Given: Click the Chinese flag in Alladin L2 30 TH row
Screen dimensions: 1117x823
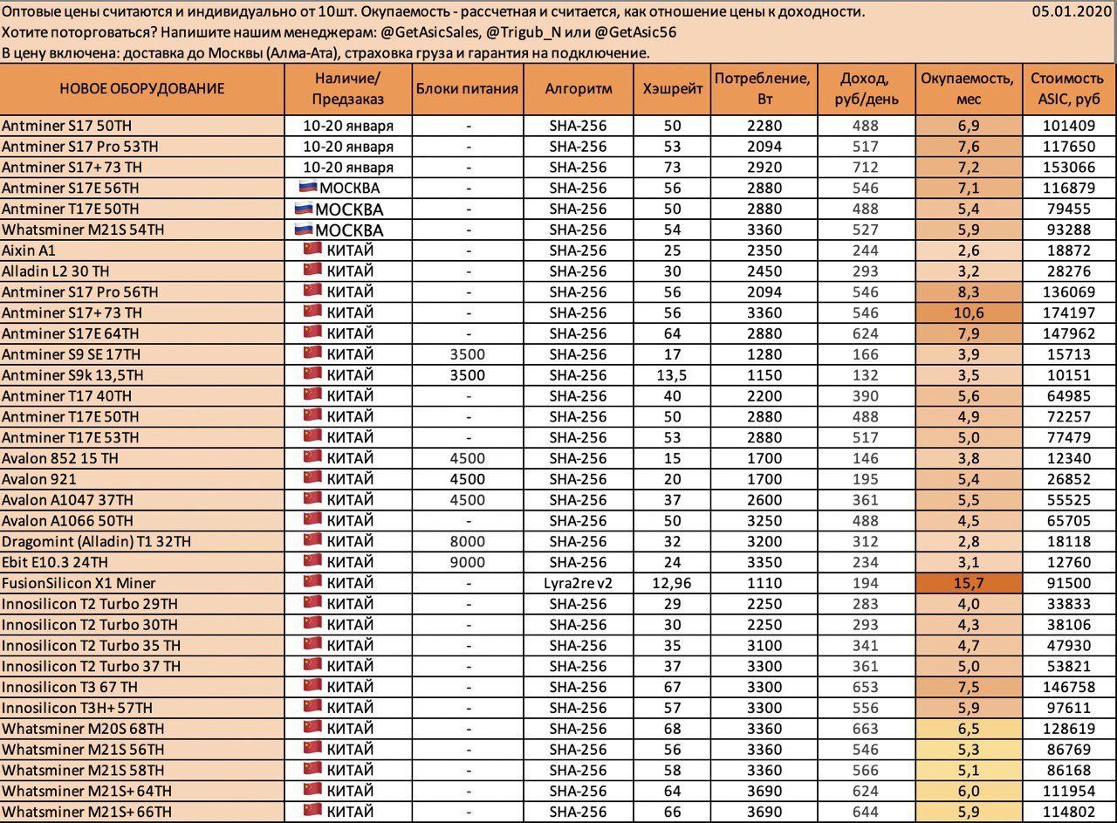Looking at the screenshot, I should 313,271.
